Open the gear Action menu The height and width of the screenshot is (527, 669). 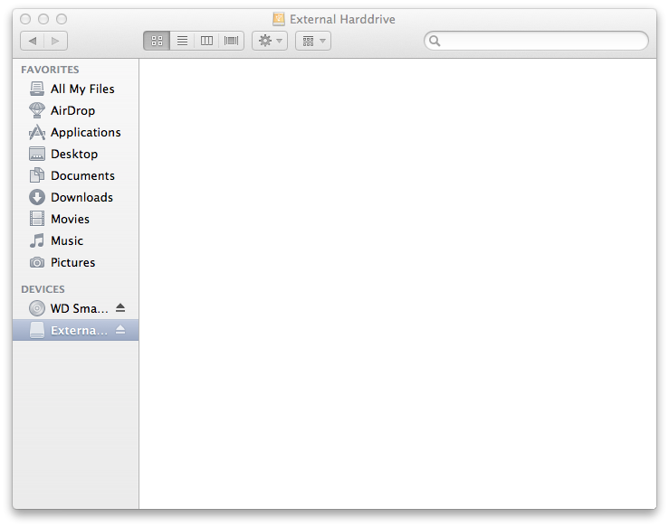coord(270,41)
